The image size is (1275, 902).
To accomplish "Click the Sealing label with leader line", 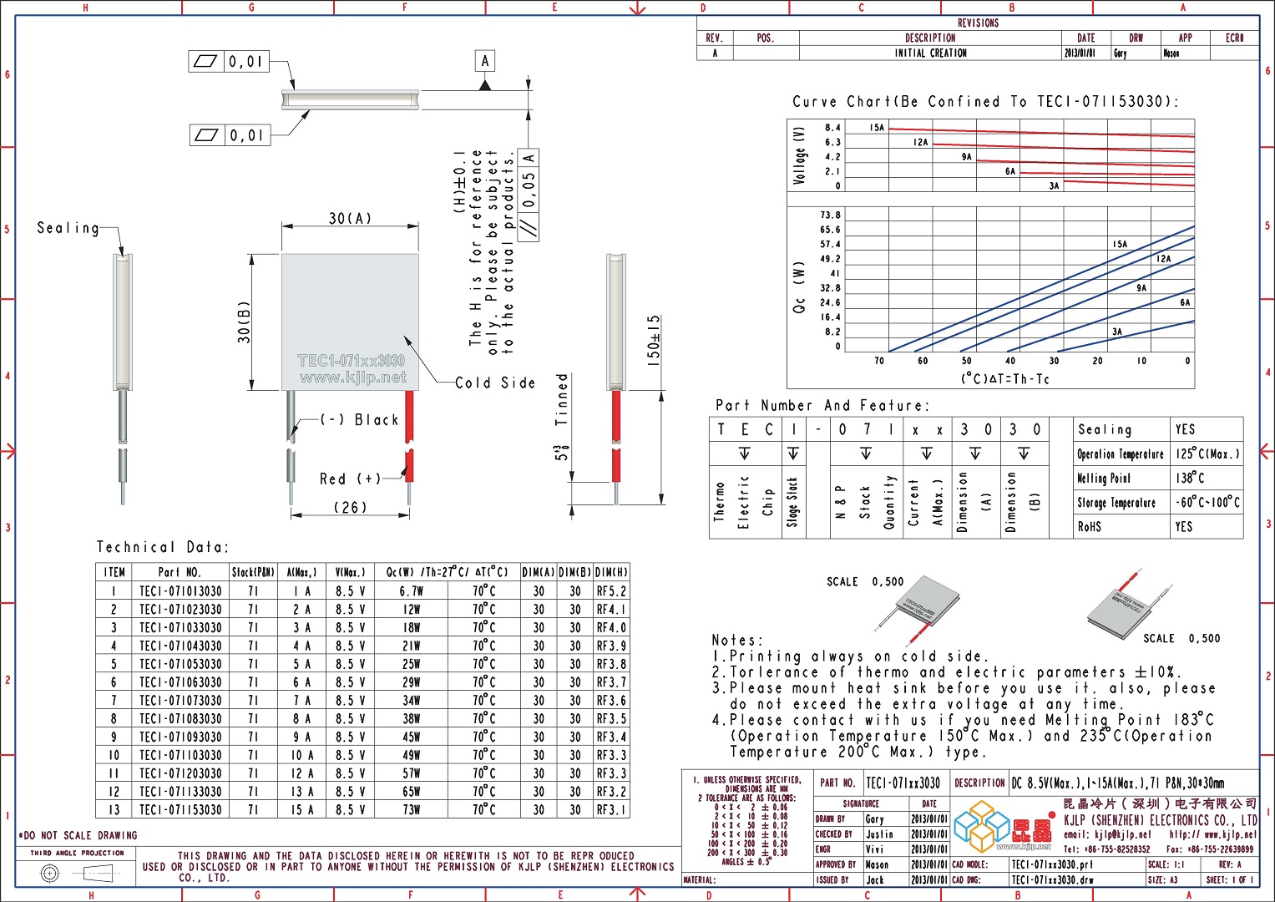I will (x=68, y=228).
